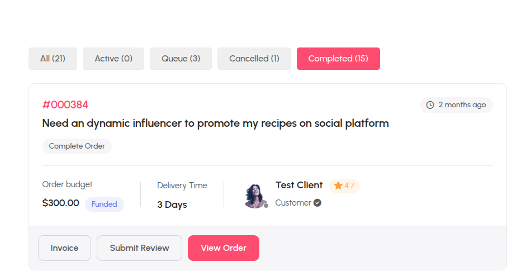Viewport: 517px width, 276px height.
Task: Click the verified checkmark badge next to Customer
Action: click(x=317, y=203)
